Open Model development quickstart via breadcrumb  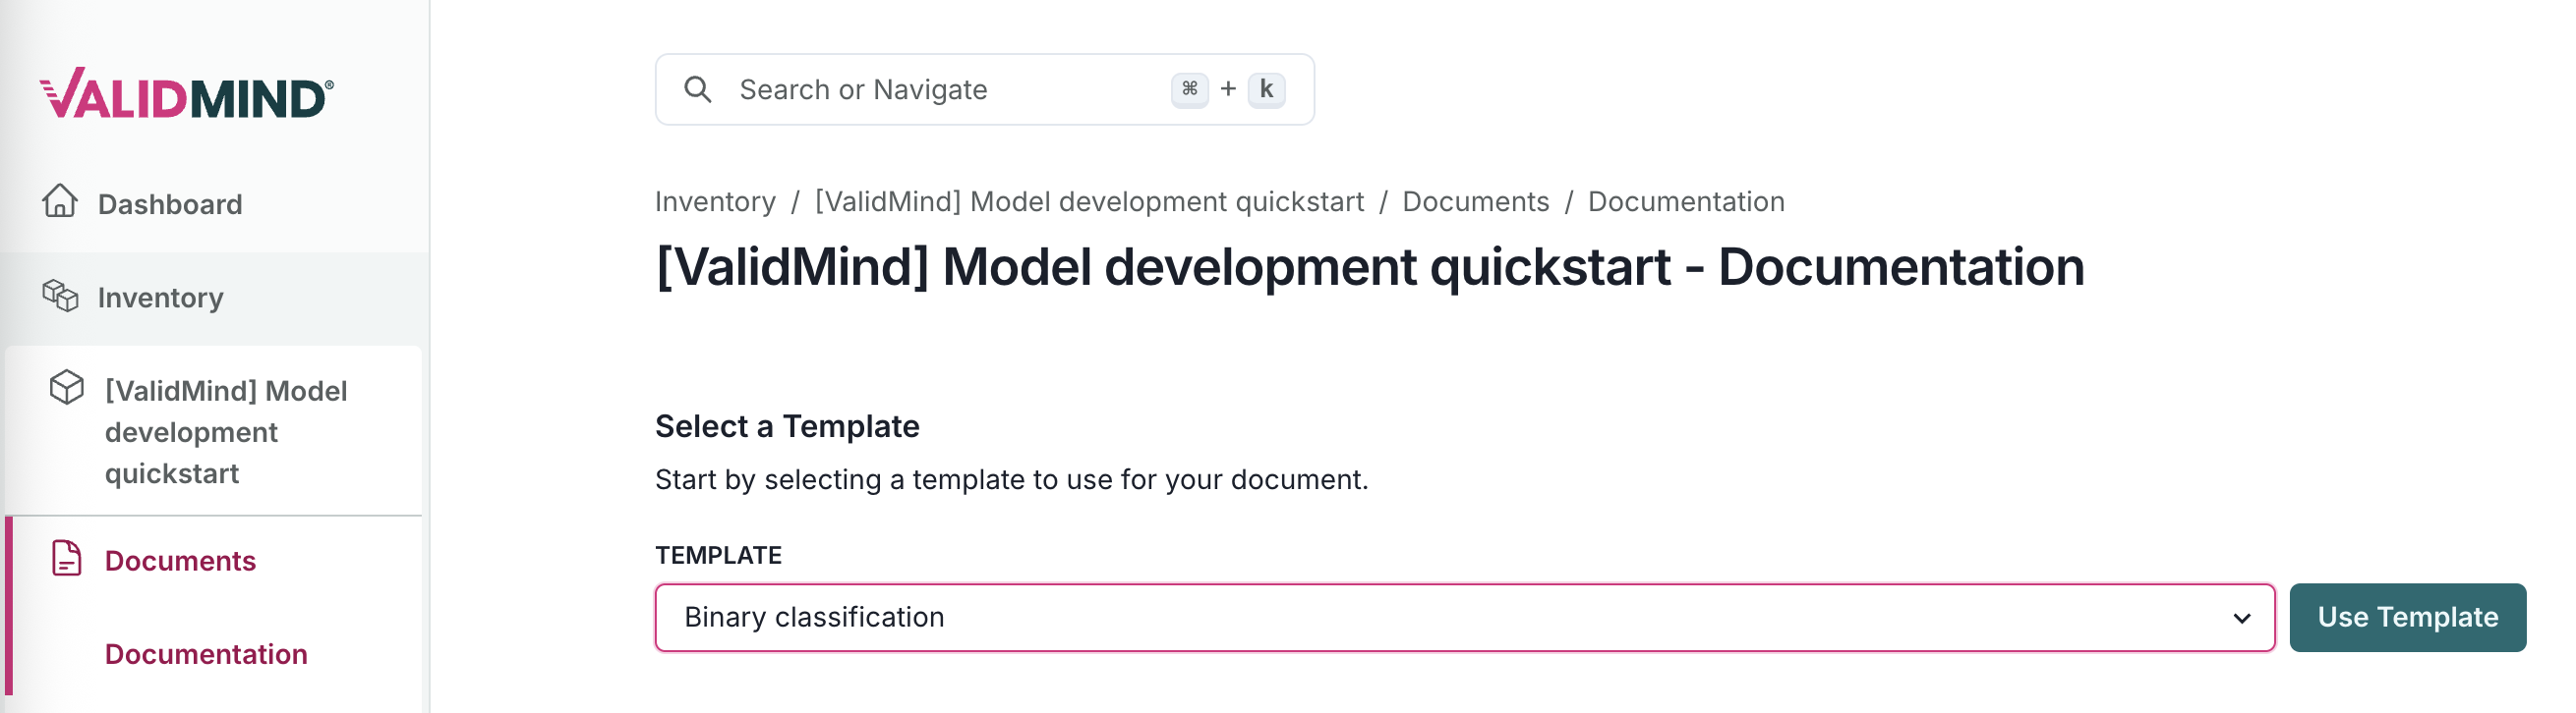[1089, 200]
